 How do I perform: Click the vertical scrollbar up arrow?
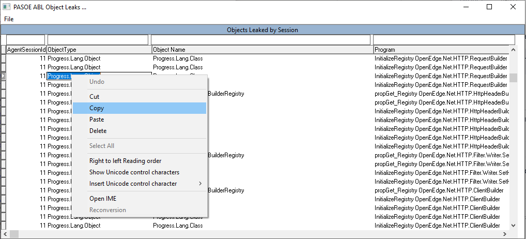click(x=513, y=50)
